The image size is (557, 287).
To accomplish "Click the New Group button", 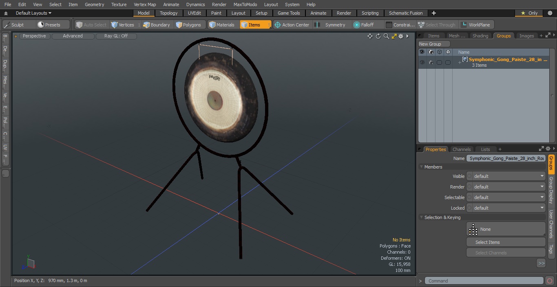I will (434, 44).
